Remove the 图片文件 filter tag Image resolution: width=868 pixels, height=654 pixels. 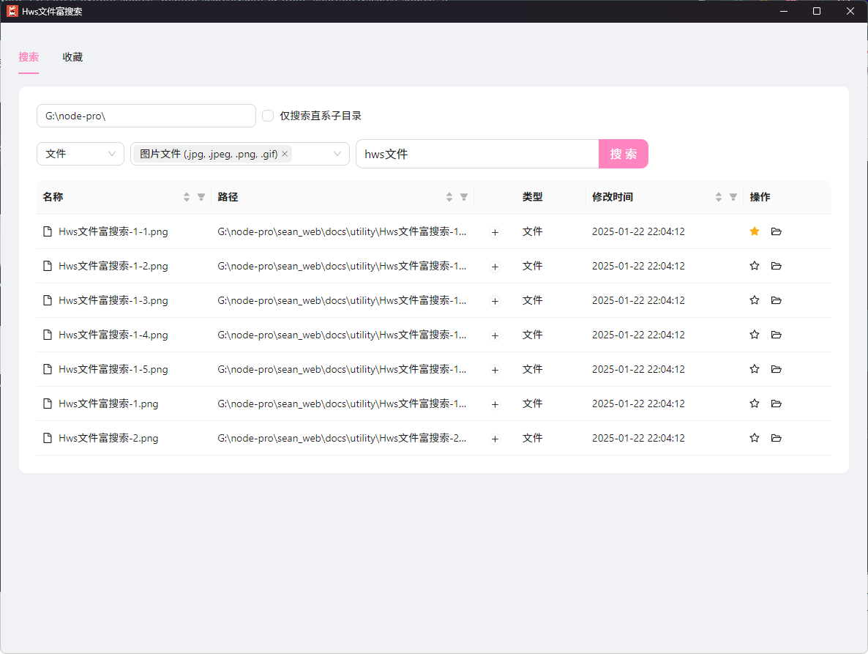(285, 154)
